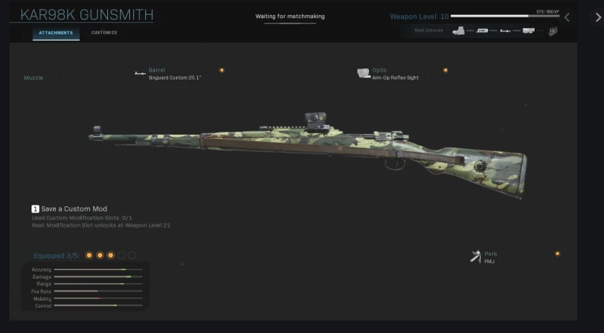604x333 pixels.
Task: Toggle the Optic equipped indicator dot
Action: [446, 70]
